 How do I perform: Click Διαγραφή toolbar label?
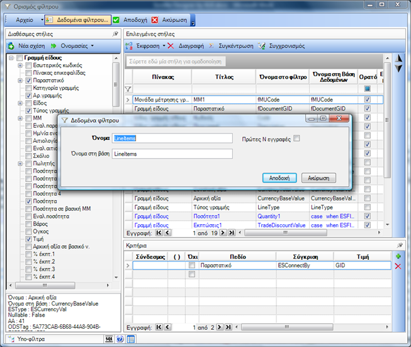[x=191, y=46]
